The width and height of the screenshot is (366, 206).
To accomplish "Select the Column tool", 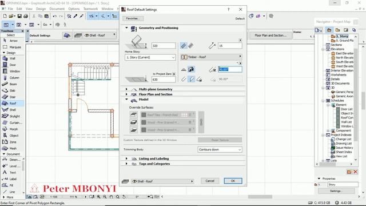I will point(13,78).
